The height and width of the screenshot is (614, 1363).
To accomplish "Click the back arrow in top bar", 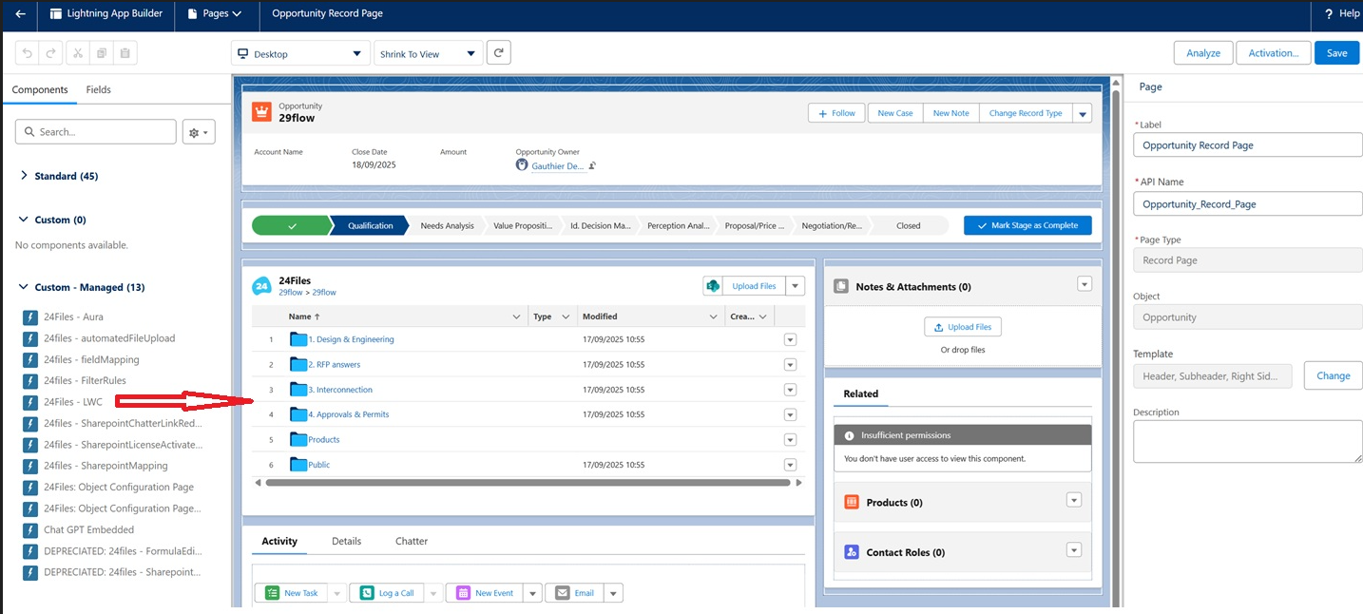I will [20, 14].
